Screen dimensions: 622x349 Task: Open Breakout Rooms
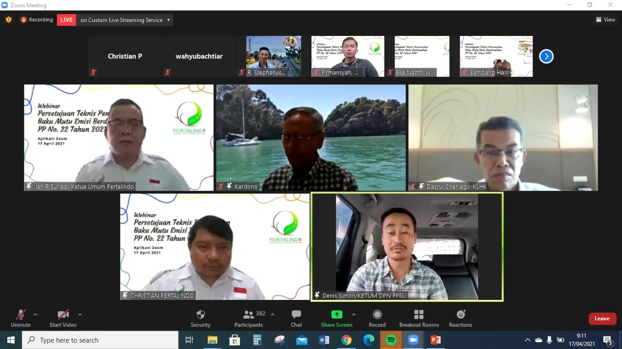click(x=418, y=318)
